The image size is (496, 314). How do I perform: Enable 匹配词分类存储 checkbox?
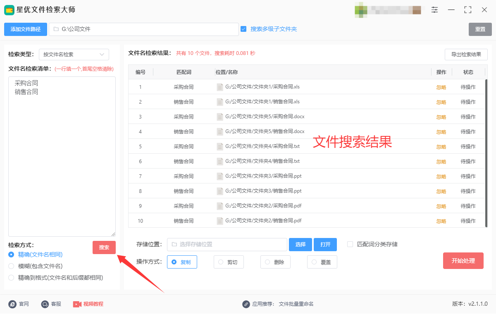(x=350, y=244)
